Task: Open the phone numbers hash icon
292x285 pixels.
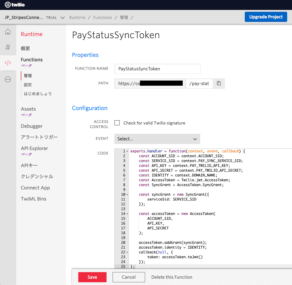Action: pyautogui.click(x=8, y=47)
